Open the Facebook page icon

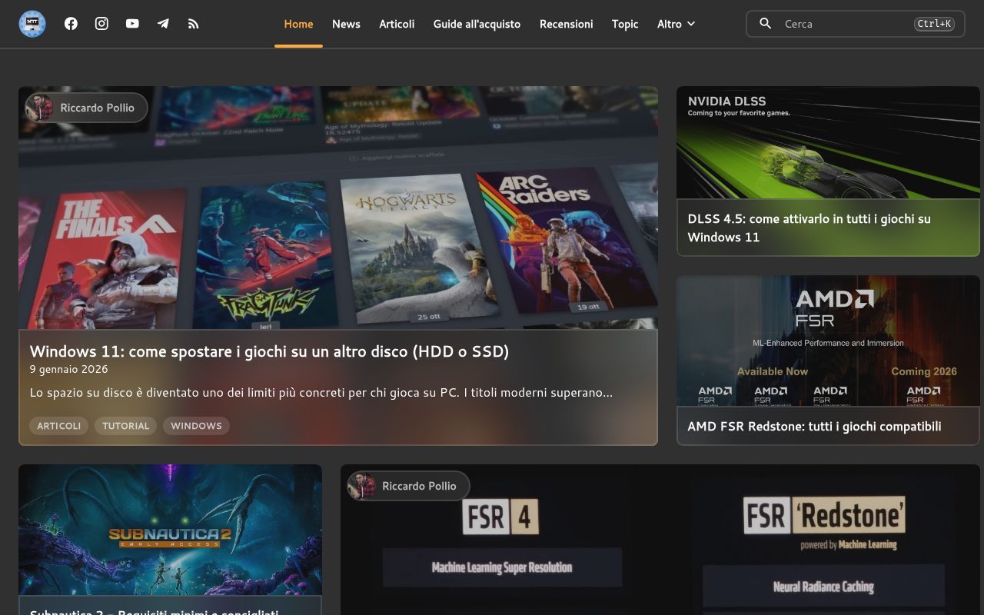[71, 24]
